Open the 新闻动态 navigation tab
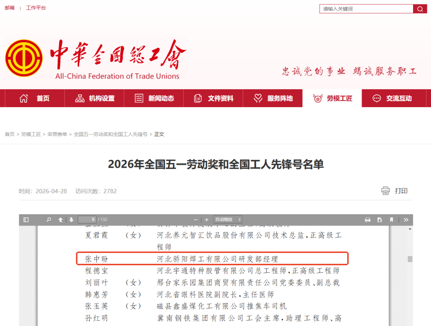This screenshot has height=326, width=431. [x=154, y=98]
